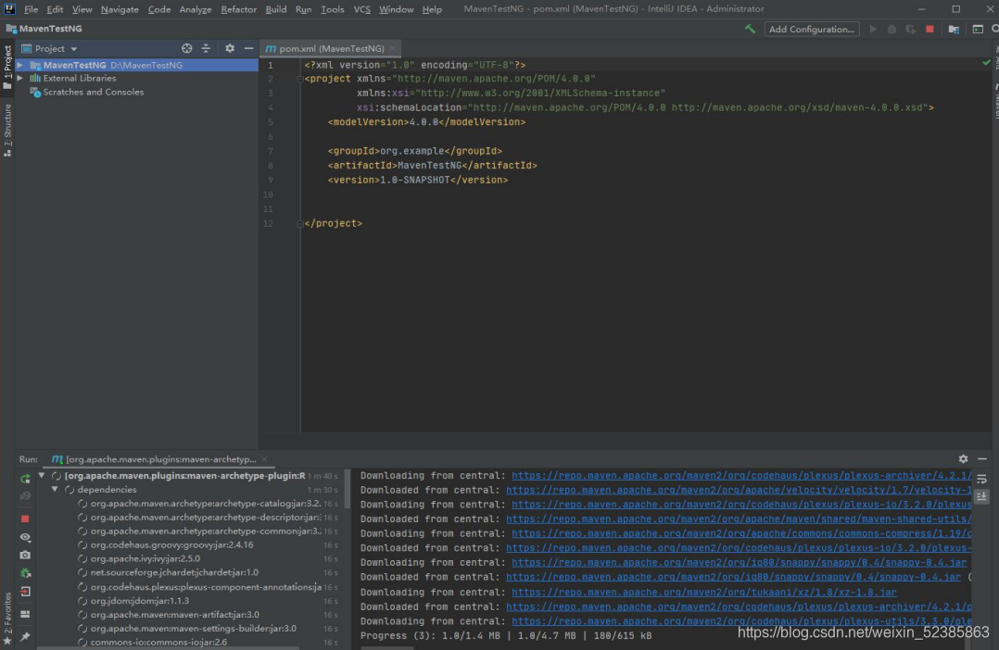Open the Refactor menu
999x650 pixels.
pos(238,9)
